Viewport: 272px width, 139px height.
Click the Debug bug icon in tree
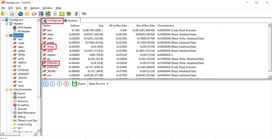click(x=15, y=117)
